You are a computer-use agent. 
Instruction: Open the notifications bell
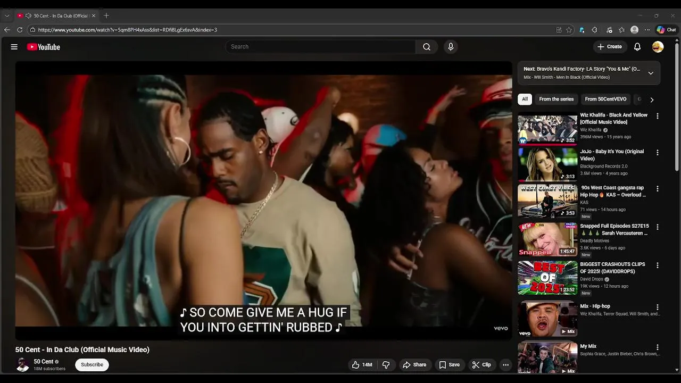637,47
